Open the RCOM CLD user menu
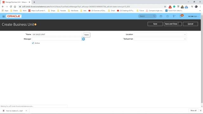203x114 pixels. [x=193, y=16]
